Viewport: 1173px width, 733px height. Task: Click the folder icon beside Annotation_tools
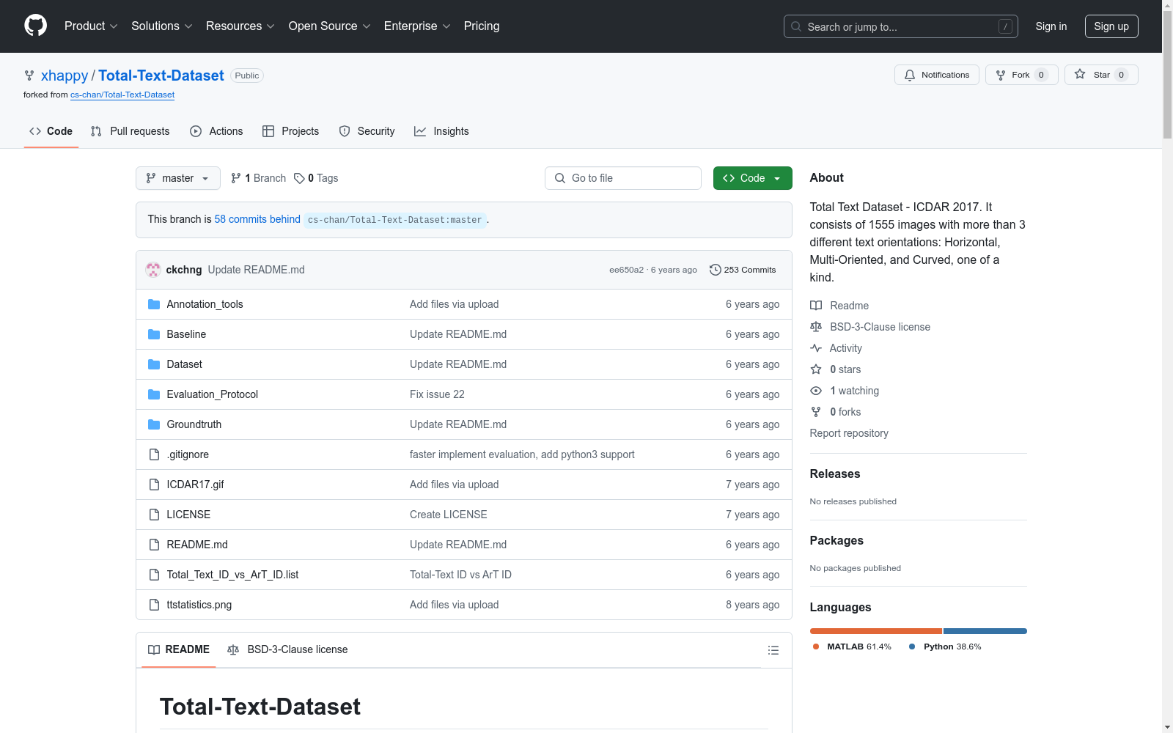click(154, 304)
